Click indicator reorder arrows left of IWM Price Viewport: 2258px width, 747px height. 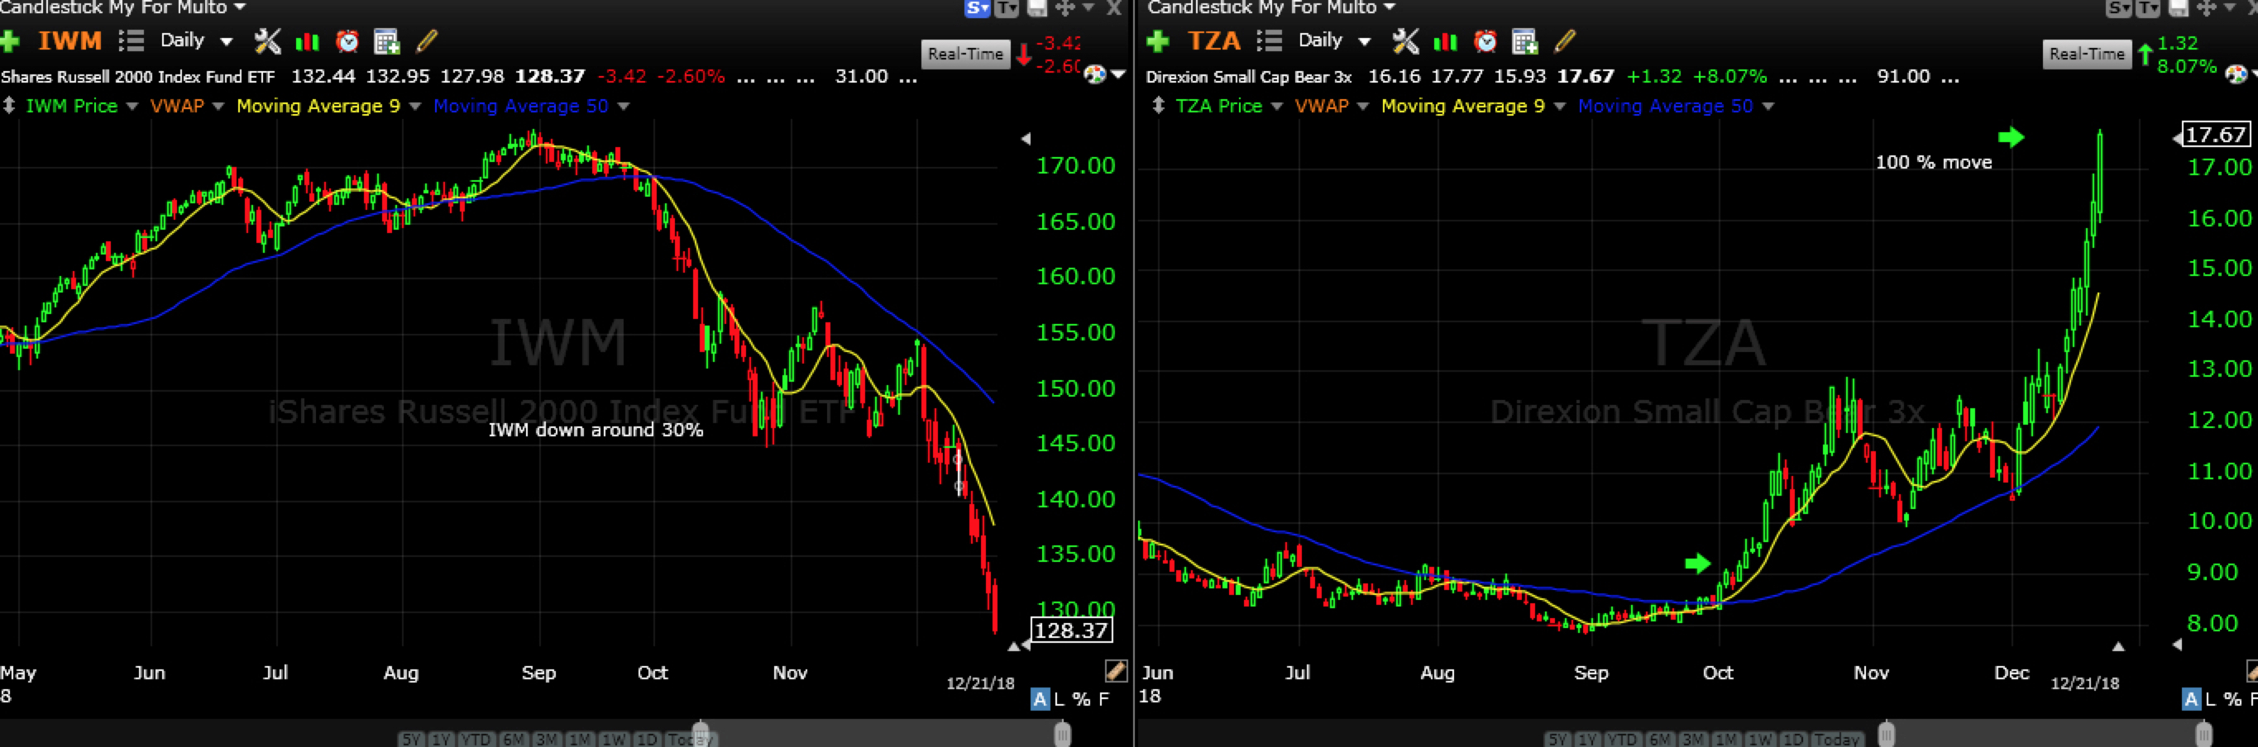[x=9, y=105]
